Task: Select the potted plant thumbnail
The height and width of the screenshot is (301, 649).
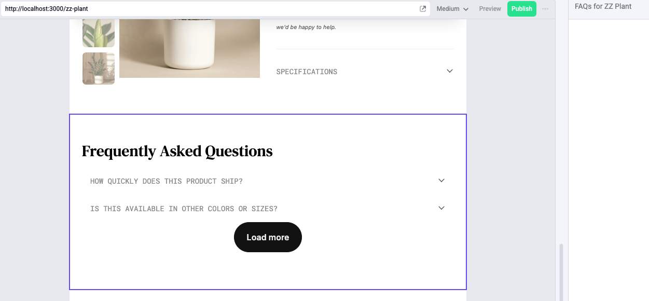Action: click(x=98, y=68)
